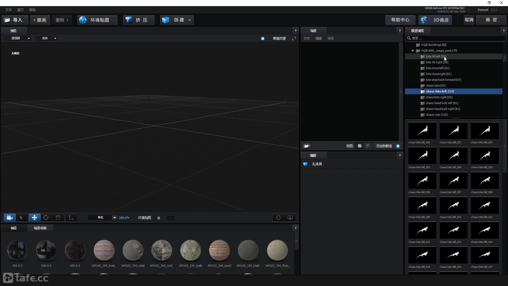Open the 3D Store (3D商店)
This screenshot has width=508, height=286.
click(x=435, y=20)
